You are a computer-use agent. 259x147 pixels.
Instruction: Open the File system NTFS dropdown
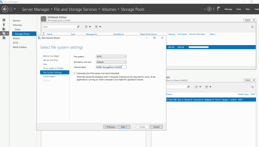click(x=111, y=56)
